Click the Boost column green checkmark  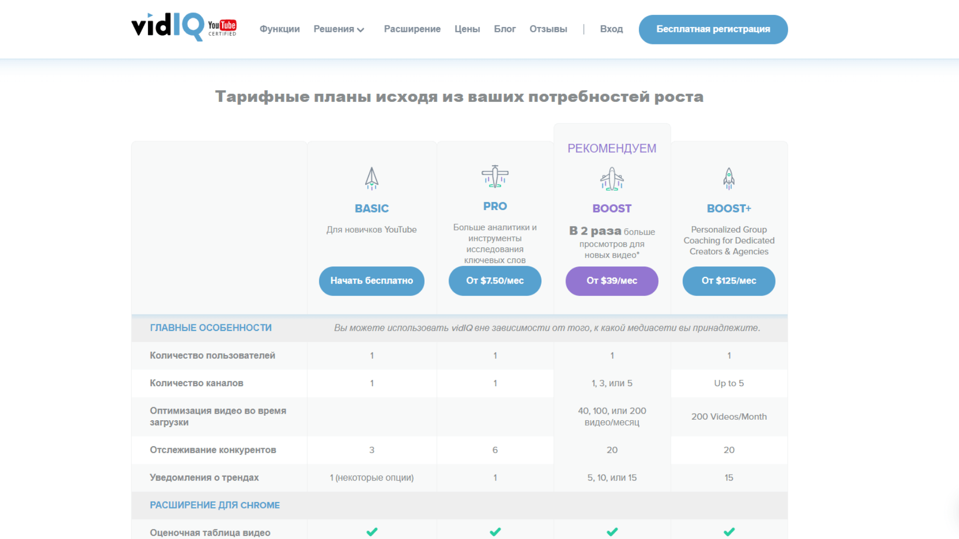pyautogui.click(x=612, y=532)
